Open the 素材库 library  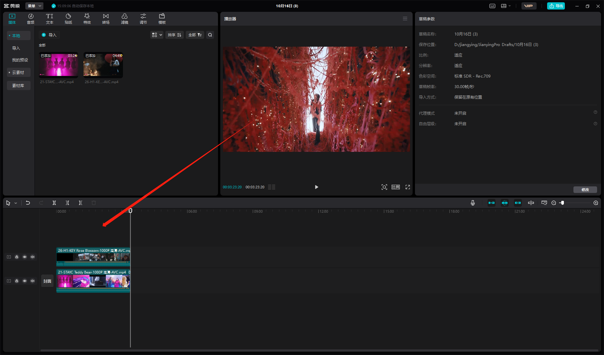pyautogui.click(x=19, y=85)
